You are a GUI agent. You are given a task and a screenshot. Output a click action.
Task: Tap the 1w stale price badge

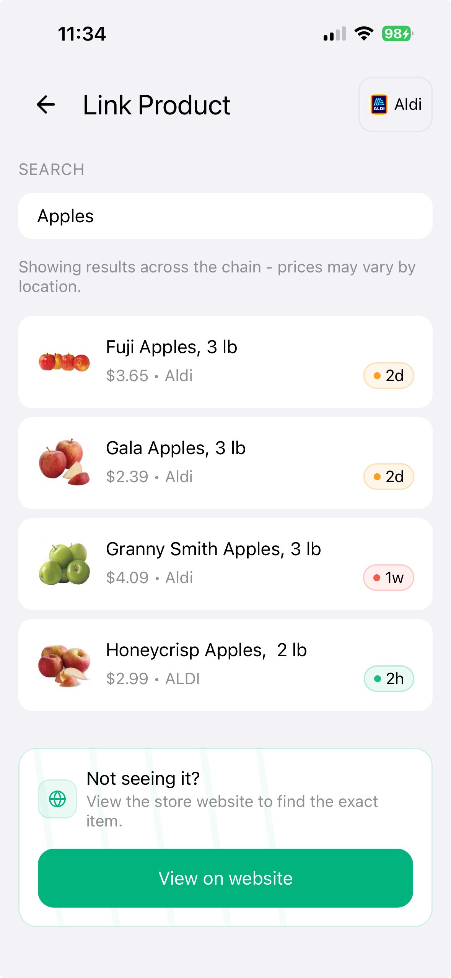click(389, 578)
